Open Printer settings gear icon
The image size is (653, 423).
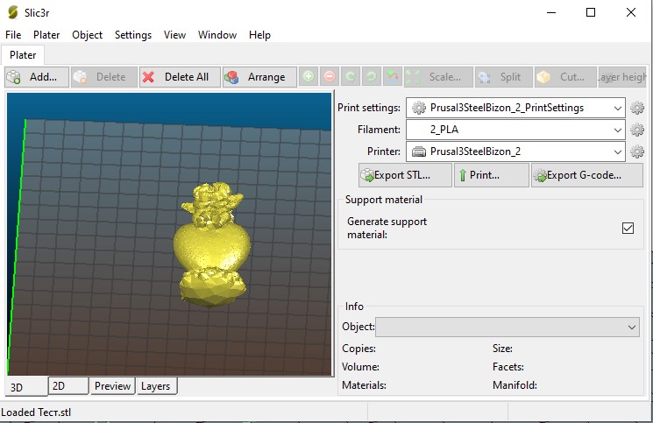click(x=638, y=152)
